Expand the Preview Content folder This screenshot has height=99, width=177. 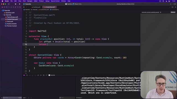4,26
